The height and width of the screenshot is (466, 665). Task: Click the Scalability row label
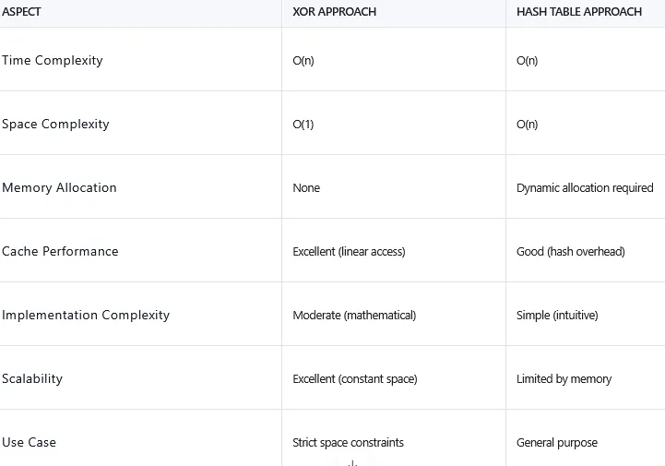tap(32, 379)
